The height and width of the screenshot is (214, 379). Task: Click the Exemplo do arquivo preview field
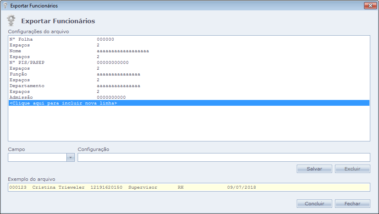pyautogui.click(x=188, y=187)
